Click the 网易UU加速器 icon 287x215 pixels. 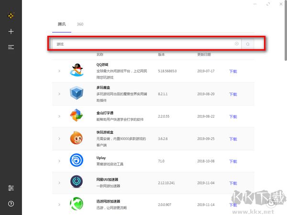(77, 182)
